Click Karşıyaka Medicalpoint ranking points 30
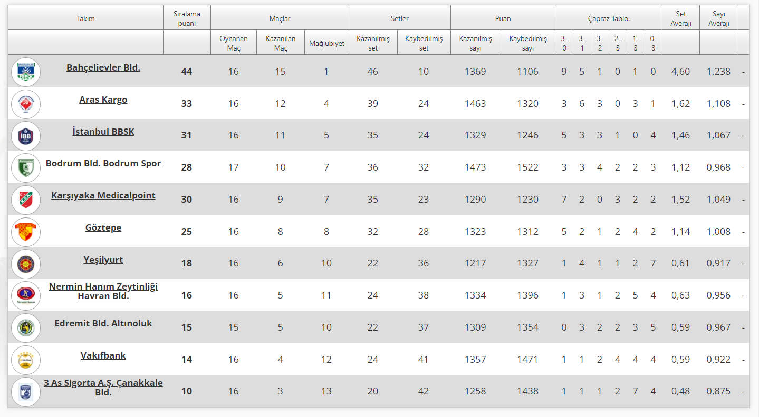Image resolution: width=759 pixels, height=417 pixels. tap(187, 200)
